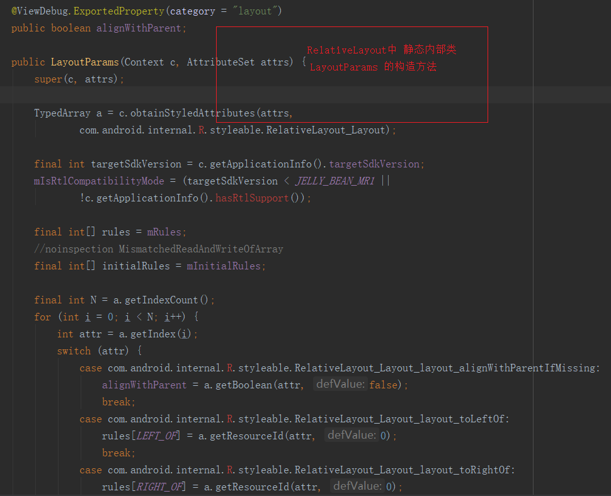Click mIsRtlCompatibilityMode field assignment
The height and width of the screenshot is (496, 611).
pyautogui.click(x=99, y=181)
